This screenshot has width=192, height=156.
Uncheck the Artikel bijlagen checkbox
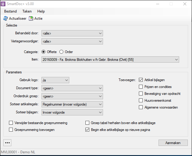point(141,80)
